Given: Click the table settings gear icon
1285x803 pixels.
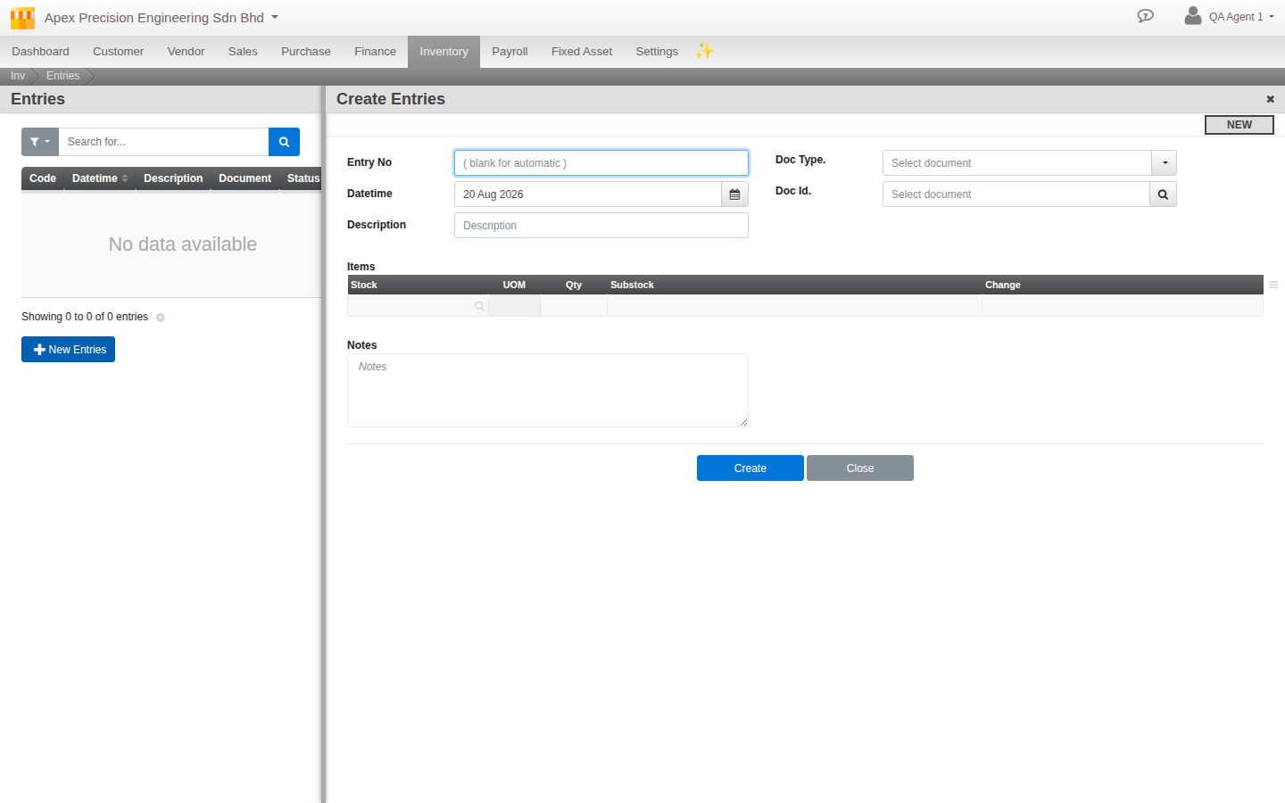Looking at the screenshot, I should click(x=161, y=318).
